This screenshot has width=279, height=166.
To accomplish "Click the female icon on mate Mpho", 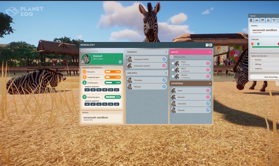I will (208, 70).
